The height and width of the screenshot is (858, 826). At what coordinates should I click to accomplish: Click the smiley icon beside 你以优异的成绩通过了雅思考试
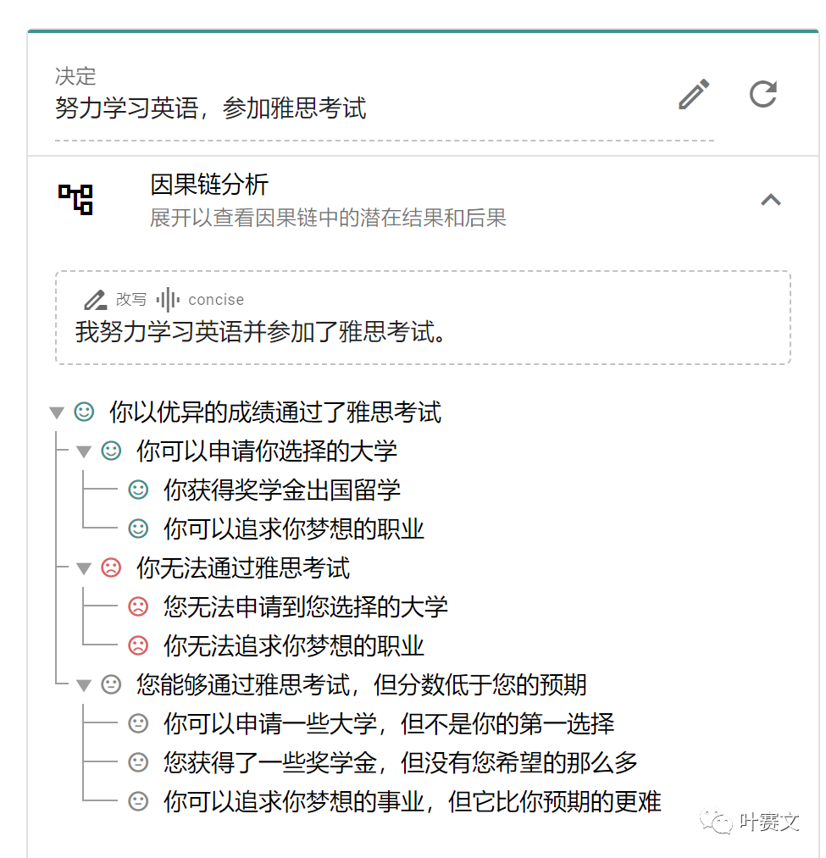(x=82, y=412)
